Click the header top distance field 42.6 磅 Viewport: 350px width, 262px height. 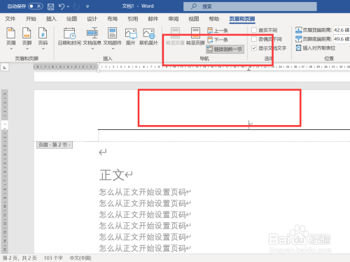point(342,30)
